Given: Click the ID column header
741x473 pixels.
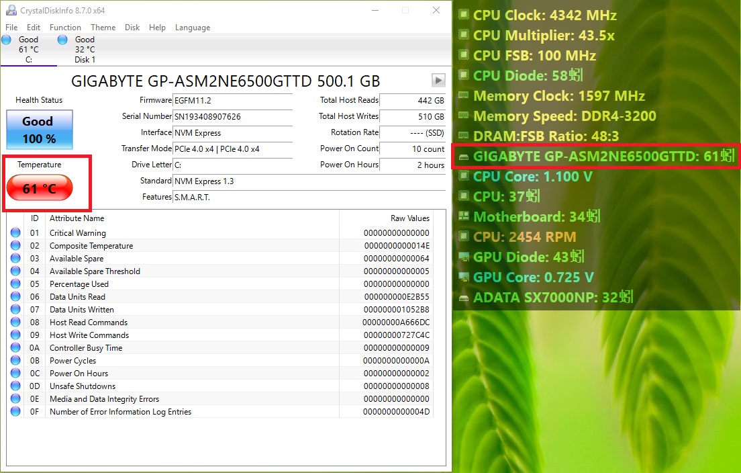Looking at the screenshot, I should tap(34, 218).
